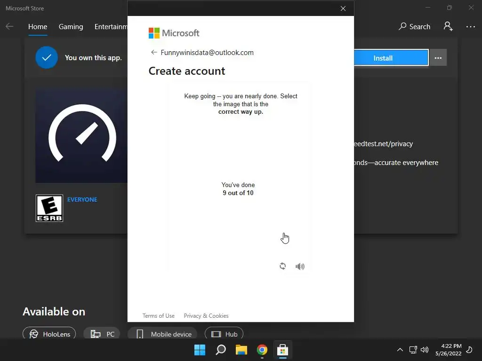Show hidden system tray icons

coord(400,350)
